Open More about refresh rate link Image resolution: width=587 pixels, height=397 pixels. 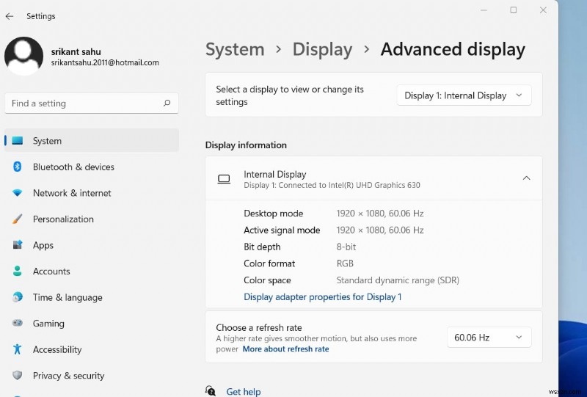pyautogui.click(x=285, y=349)
